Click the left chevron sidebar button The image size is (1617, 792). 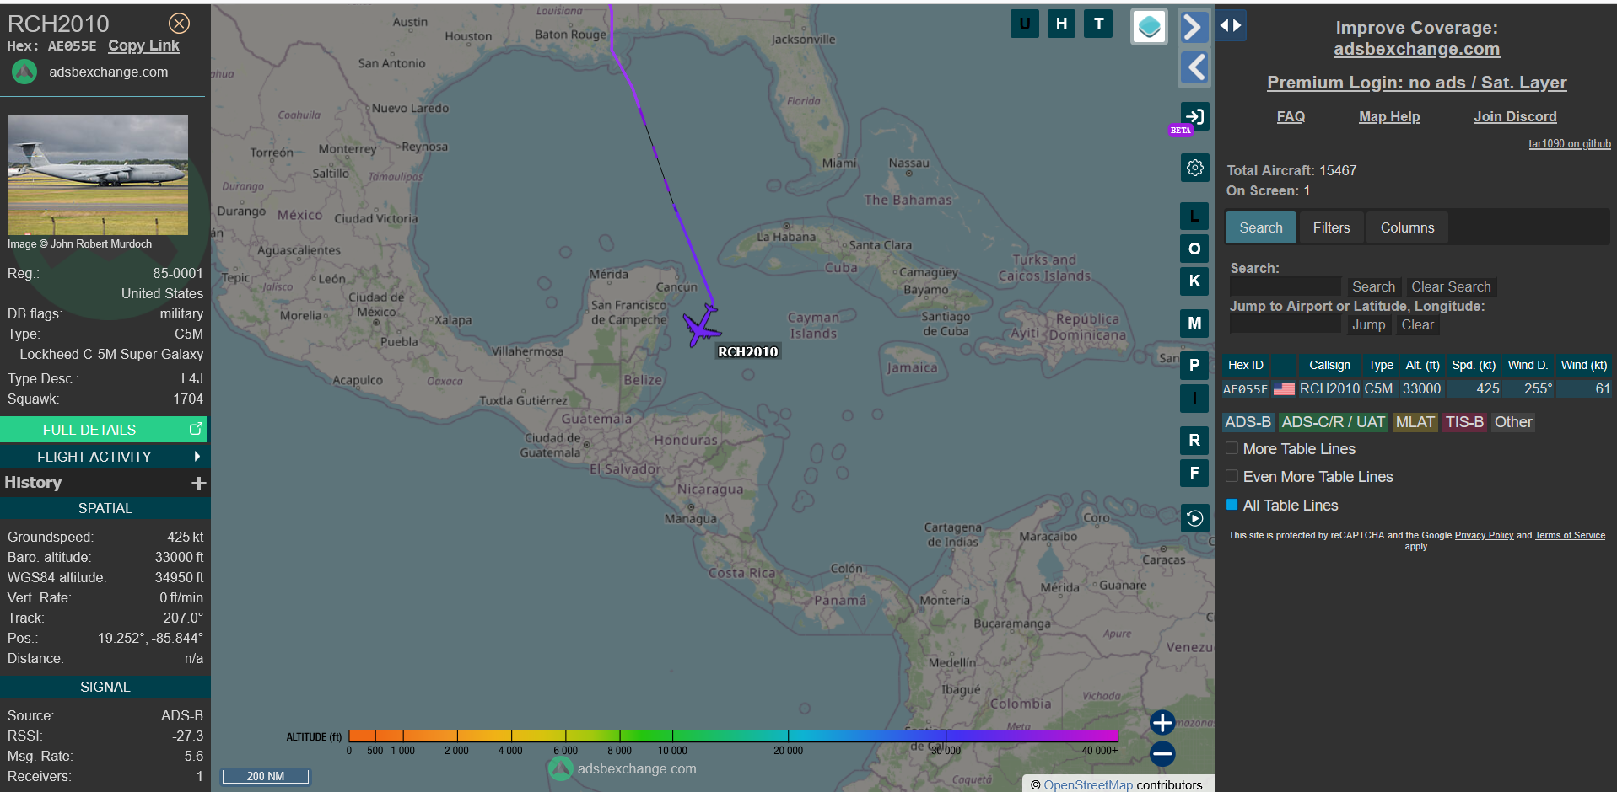click(1194, 67)
